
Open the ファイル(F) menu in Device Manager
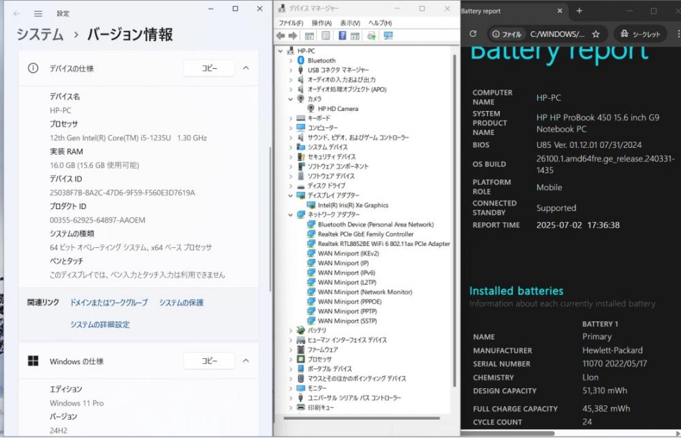(291, 22)
